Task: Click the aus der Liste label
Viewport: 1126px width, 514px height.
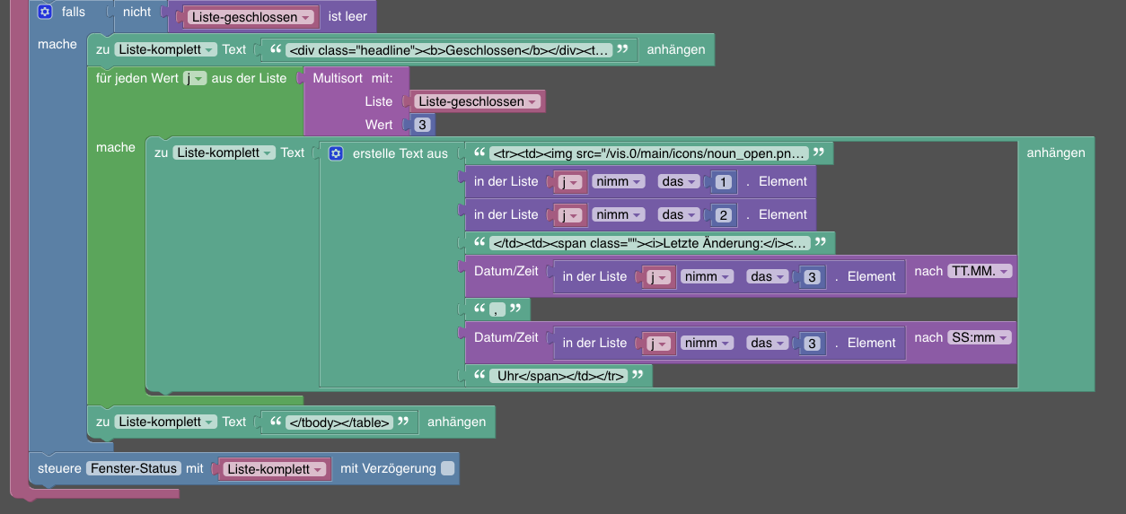Action: [250, 78]
